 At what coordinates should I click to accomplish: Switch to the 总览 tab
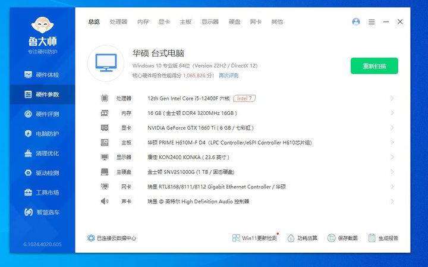click(x=94, y=22)
